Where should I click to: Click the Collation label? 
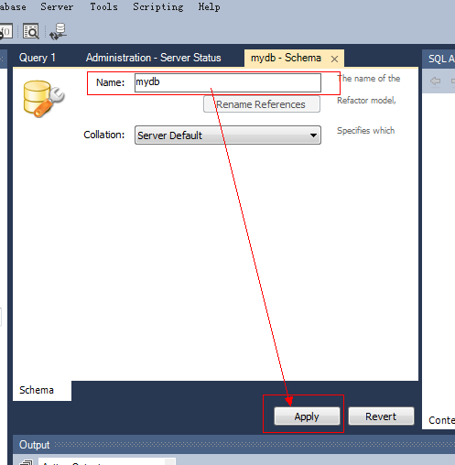pyautogui.click(x=104, y=135)
